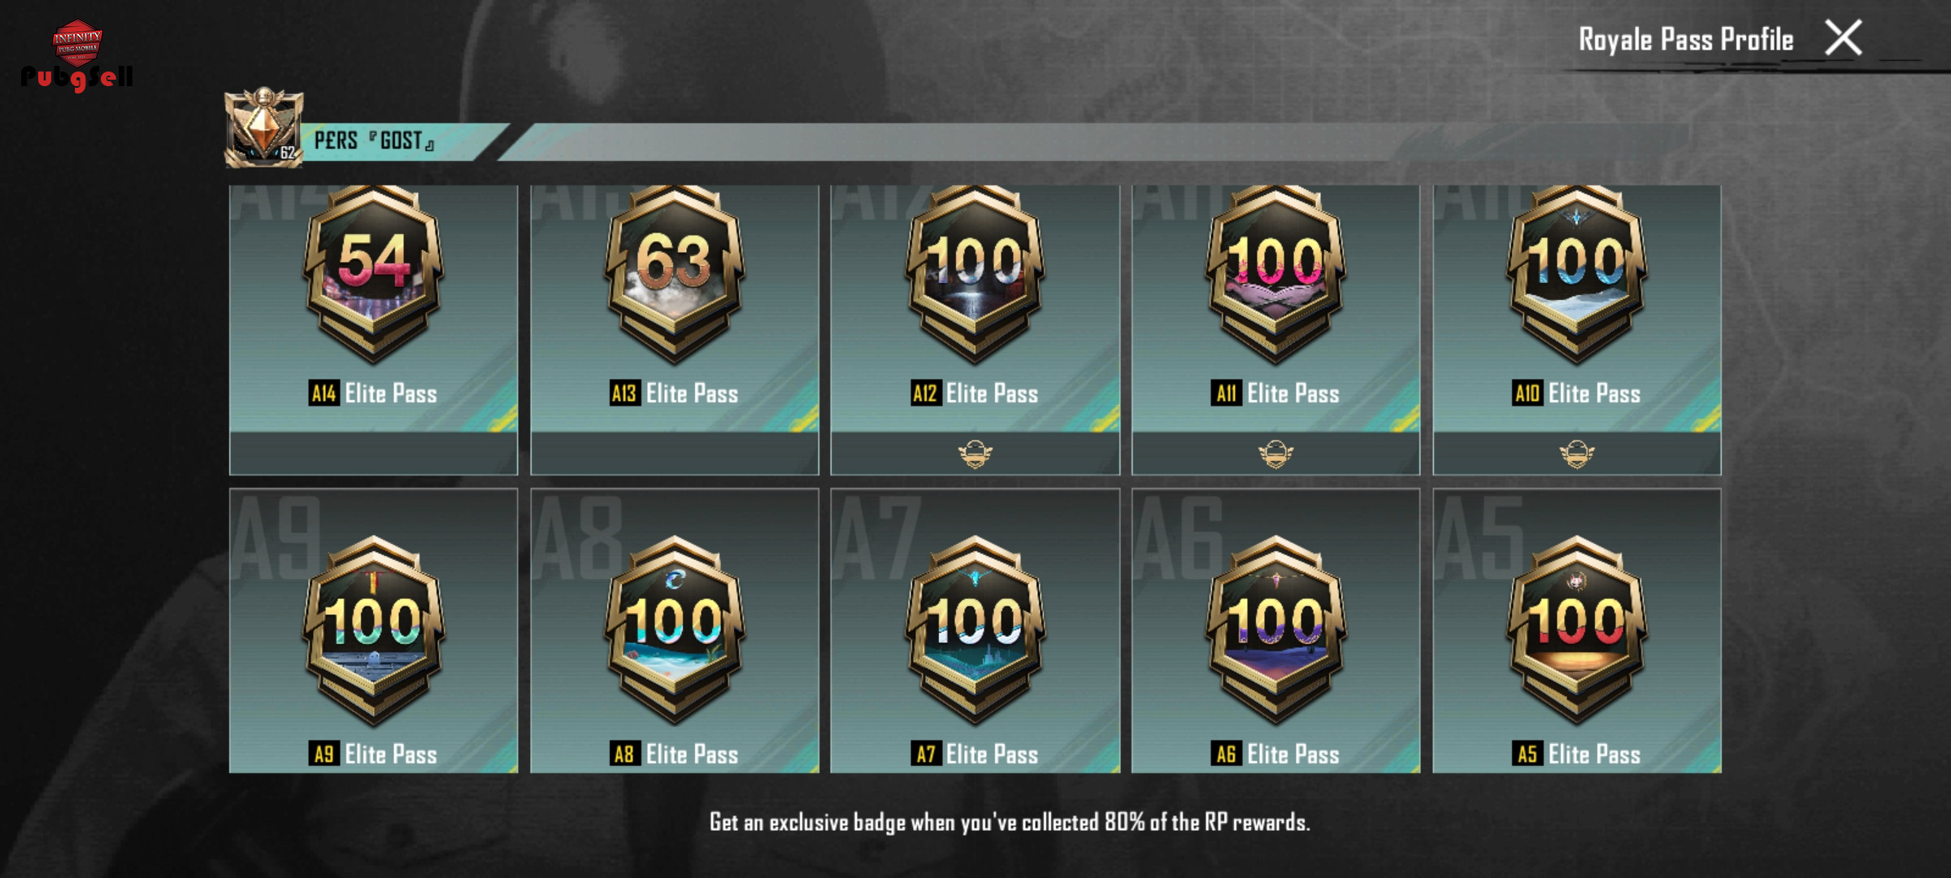This screenshot has width=1951, height=878.
Task: Close the Royale Pass Profile screen
Action: [1843, 38]
